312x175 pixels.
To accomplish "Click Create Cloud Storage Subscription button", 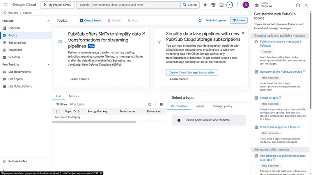I will tap(192, 72).
